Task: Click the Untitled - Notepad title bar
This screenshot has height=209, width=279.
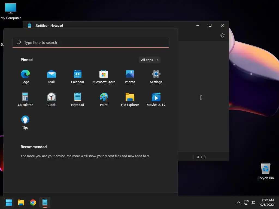Action: point(49,25)
